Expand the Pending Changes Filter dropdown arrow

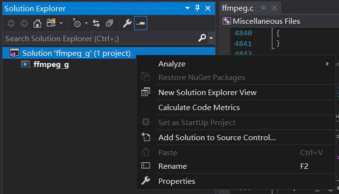pyautogui.click(x=86, y=23)
